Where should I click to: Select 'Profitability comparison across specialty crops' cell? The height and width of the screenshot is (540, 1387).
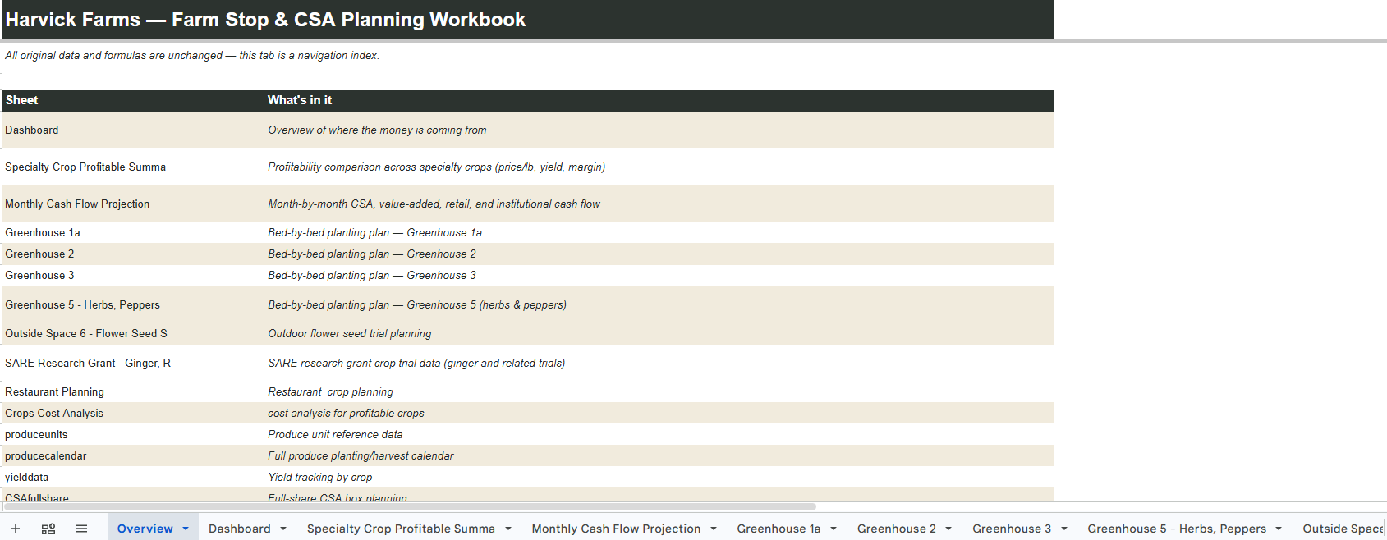659,167
